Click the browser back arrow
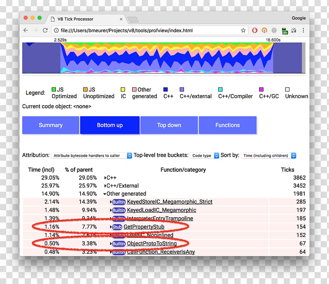The height and width of the screenshot is (284, 329). (x=26, y=31)
